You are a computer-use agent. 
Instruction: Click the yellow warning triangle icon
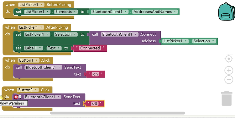1,97
